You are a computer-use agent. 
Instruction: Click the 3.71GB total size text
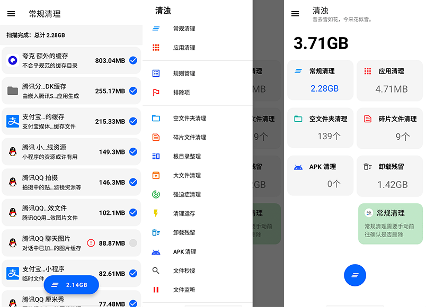tap(321, 43)
